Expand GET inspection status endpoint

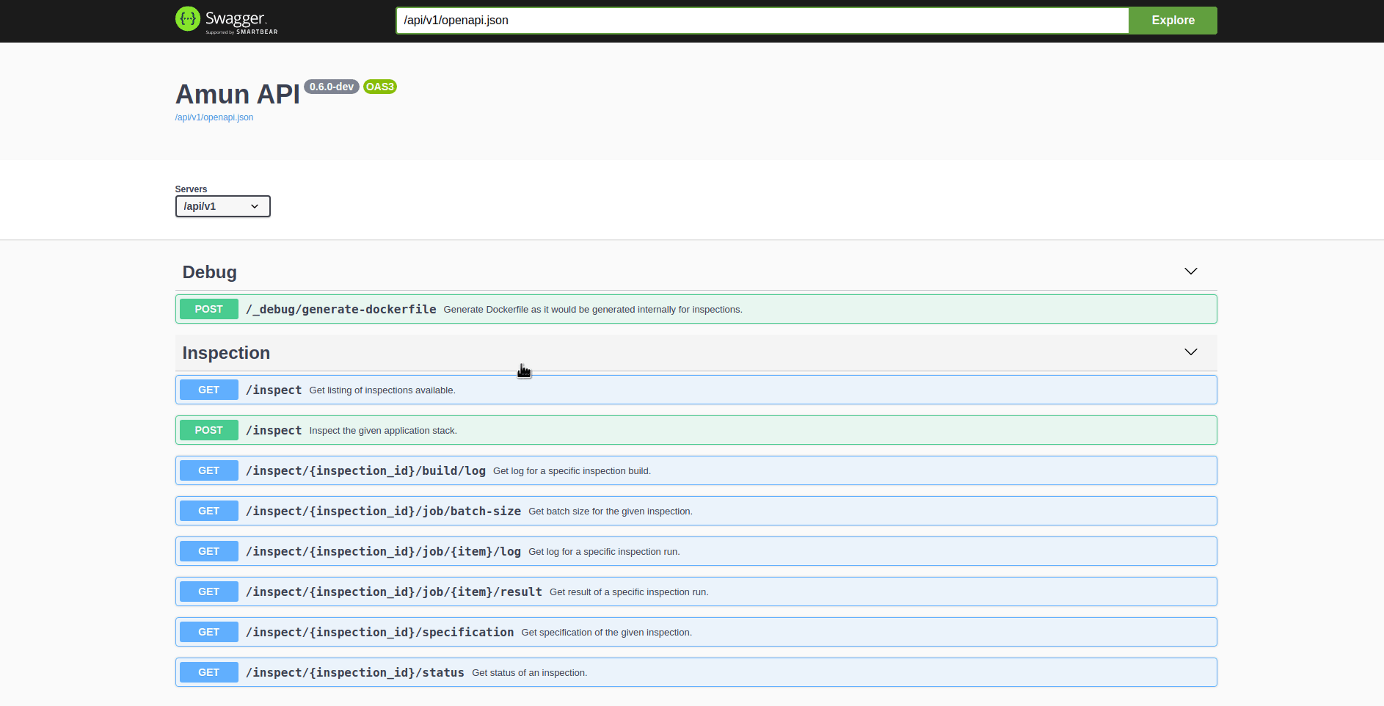[x=696, y=672]
